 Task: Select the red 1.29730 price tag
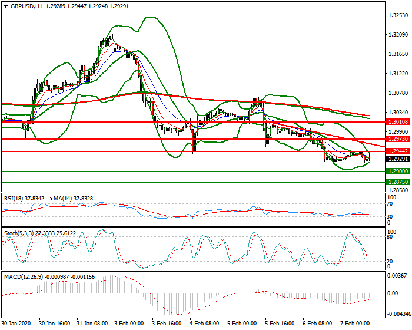tap(395, 140)
